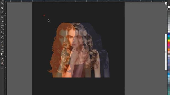Image resolution: width=170 pixels, height=95 pixels.
Task: Select the Transparency checkerboard tool
Action: point(2,55)
